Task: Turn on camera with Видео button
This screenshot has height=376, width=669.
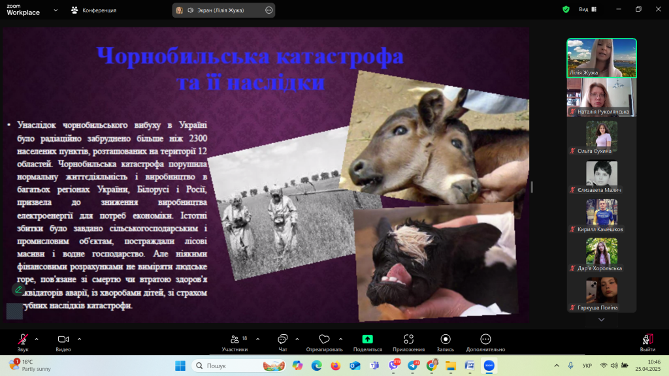Action: [63, 341]
